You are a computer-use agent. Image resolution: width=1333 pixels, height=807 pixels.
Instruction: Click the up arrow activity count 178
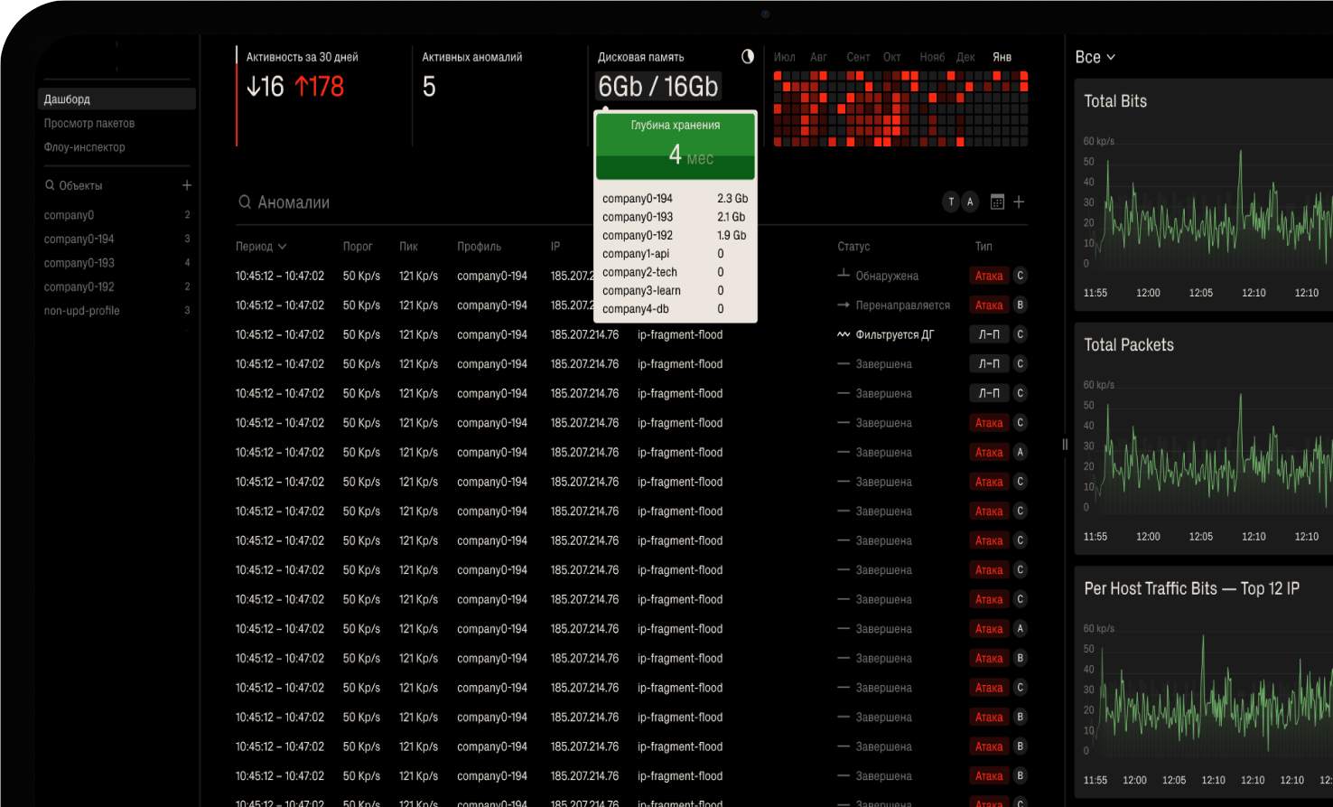pyautogui.click(x=320, y=87)
